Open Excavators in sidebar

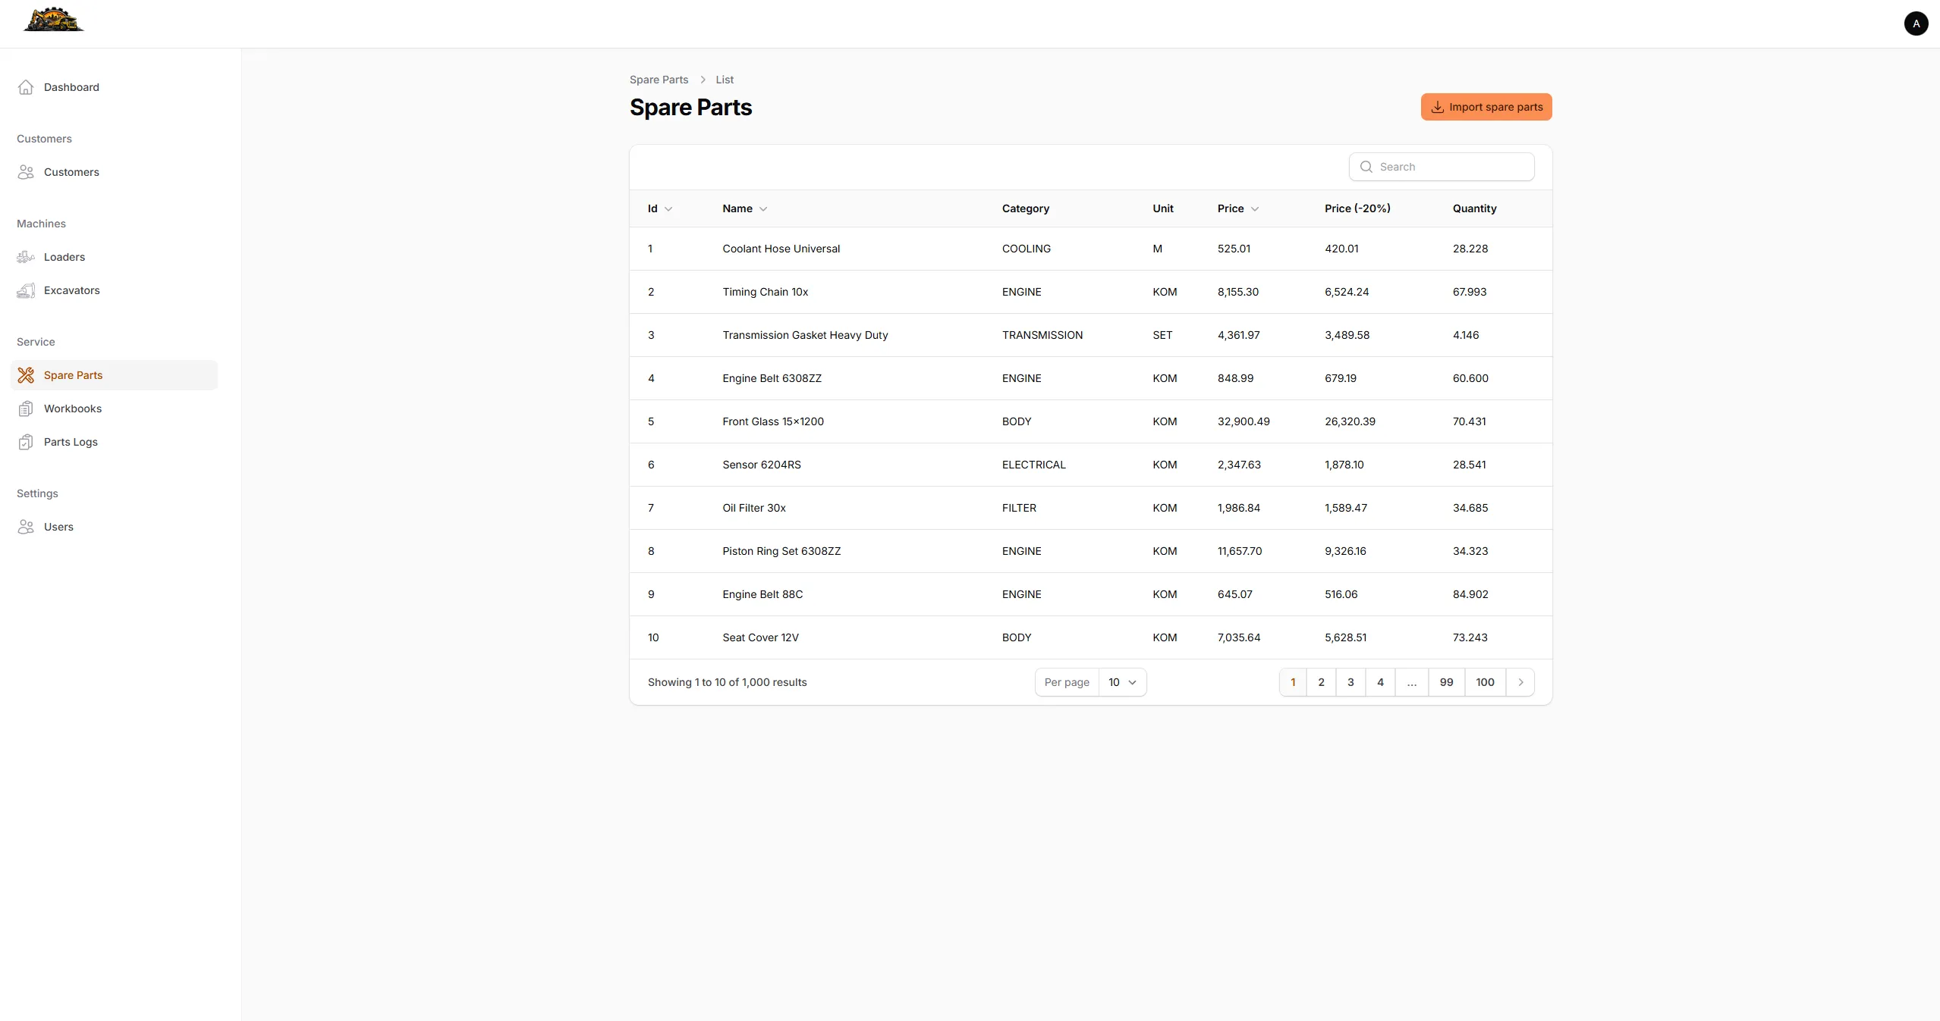pyautogui.click(x=114, y=290)
